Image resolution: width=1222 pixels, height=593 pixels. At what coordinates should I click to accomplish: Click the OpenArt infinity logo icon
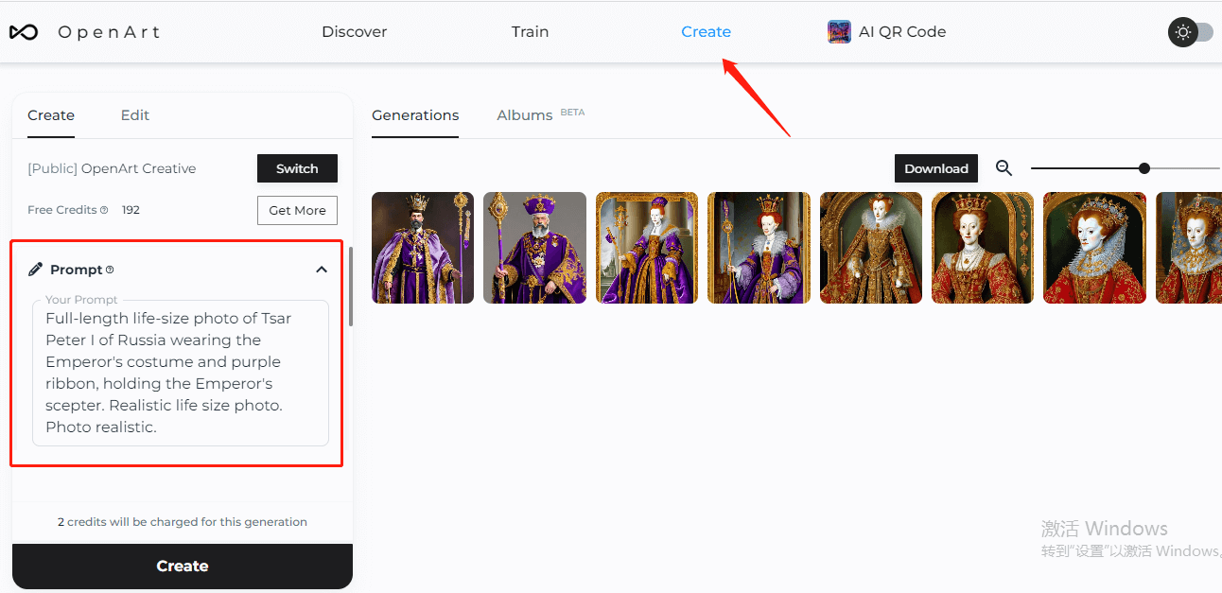(24, 32)
